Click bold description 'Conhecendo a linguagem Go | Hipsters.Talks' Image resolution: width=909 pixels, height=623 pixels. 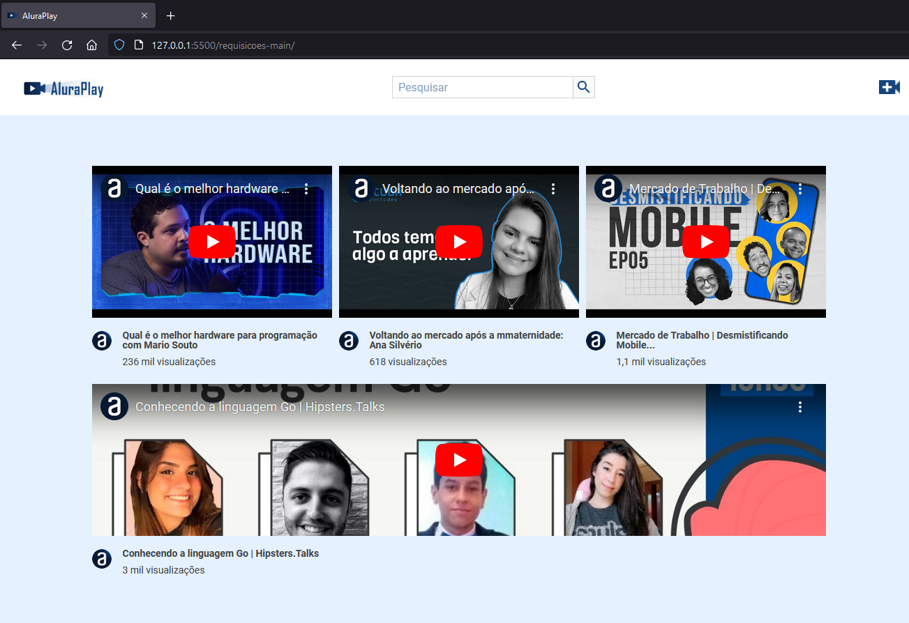tap(220, 553)
